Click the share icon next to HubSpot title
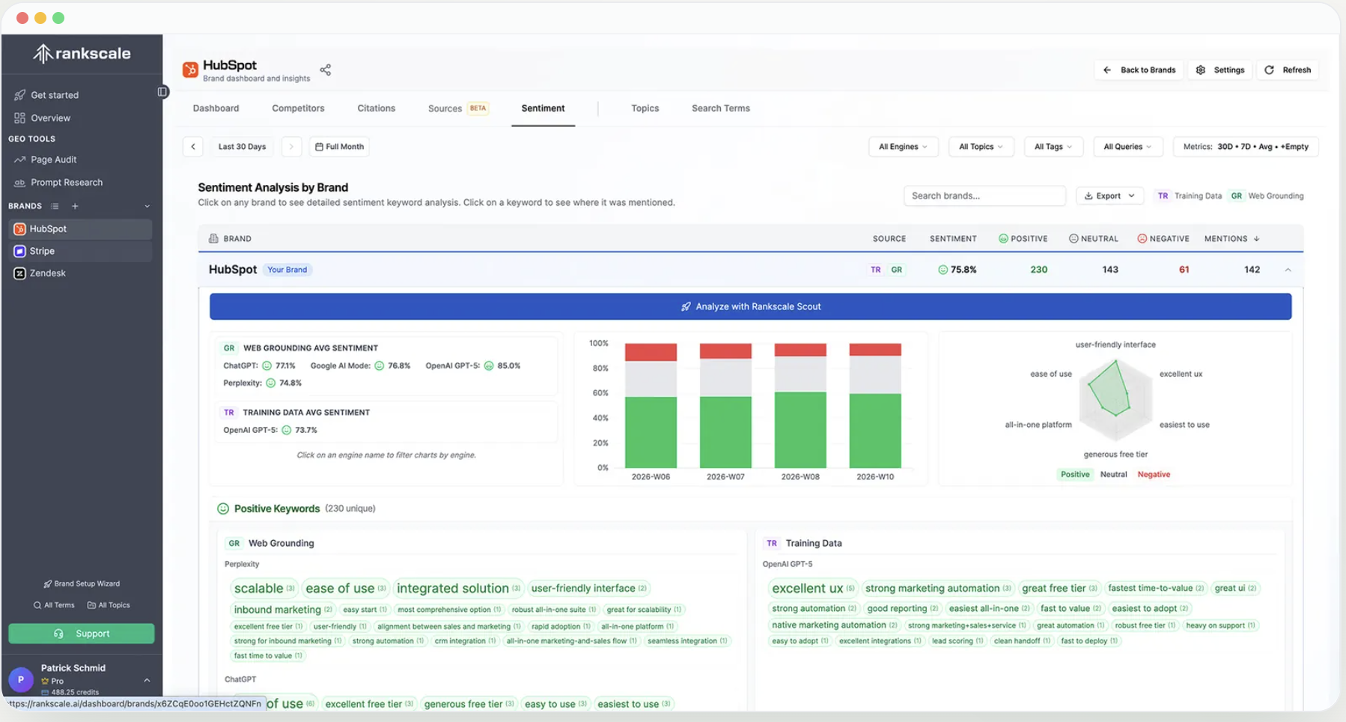1346x722 pixels. [x=326, y=70]
